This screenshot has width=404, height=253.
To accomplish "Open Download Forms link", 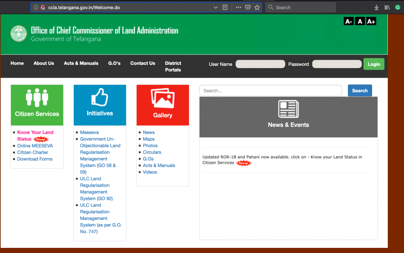I will 35,159.
